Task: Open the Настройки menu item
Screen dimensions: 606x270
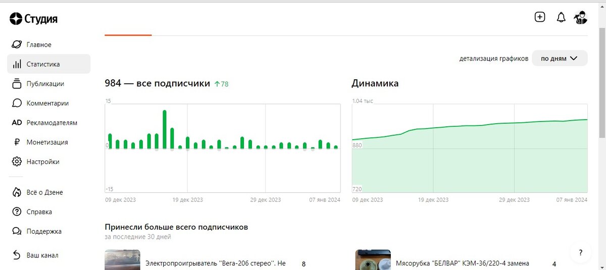Action: pos(43,161)
